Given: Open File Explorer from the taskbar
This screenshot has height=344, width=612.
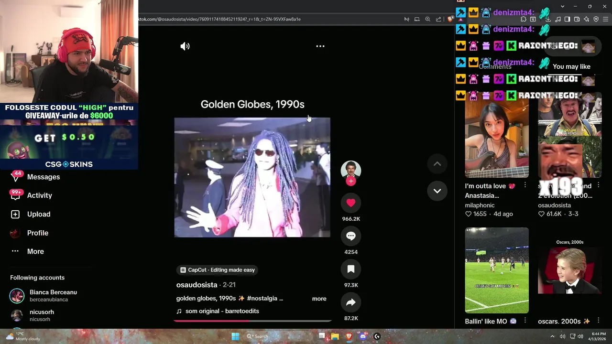Looking at the screenshot, I should tap(335, 336).
